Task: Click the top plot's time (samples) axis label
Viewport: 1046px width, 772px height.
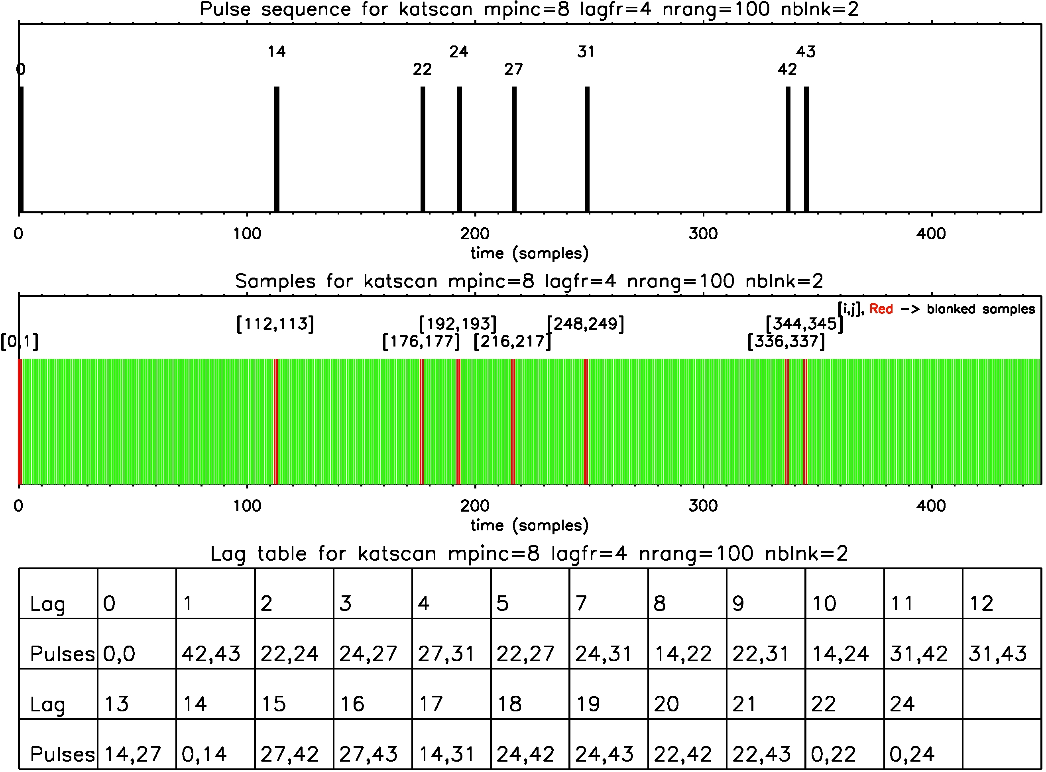Action: (x=529, y=254)
